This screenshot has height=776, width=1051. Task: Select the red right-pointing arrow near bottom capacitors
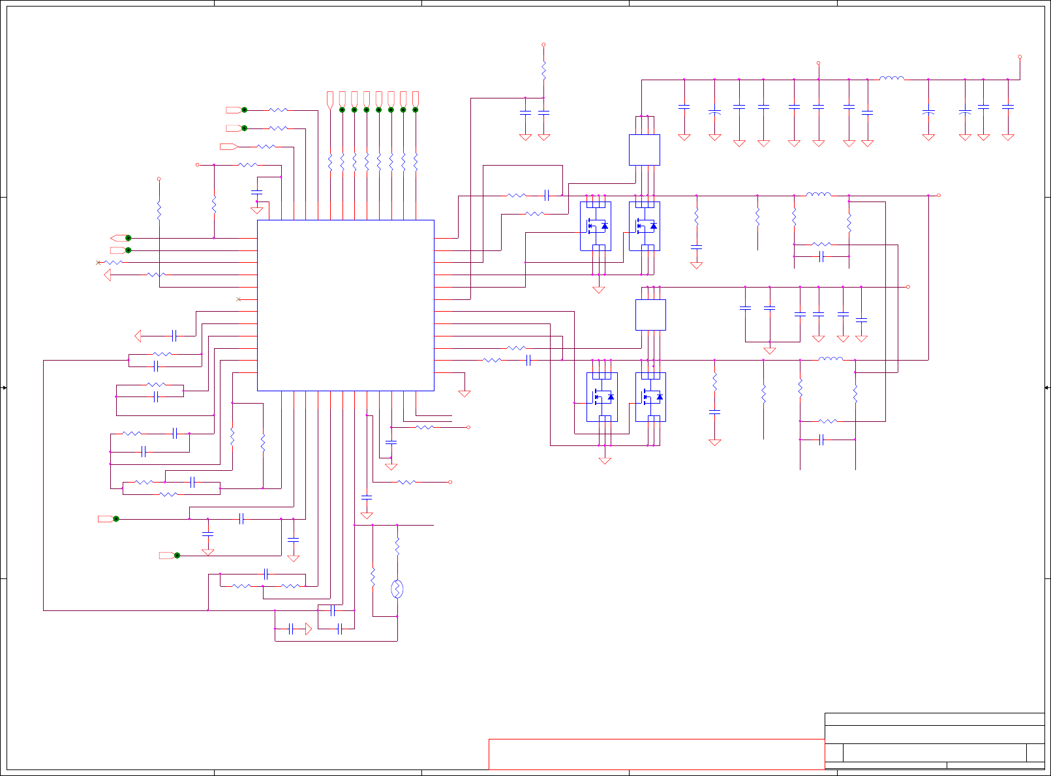pos(308,629)
